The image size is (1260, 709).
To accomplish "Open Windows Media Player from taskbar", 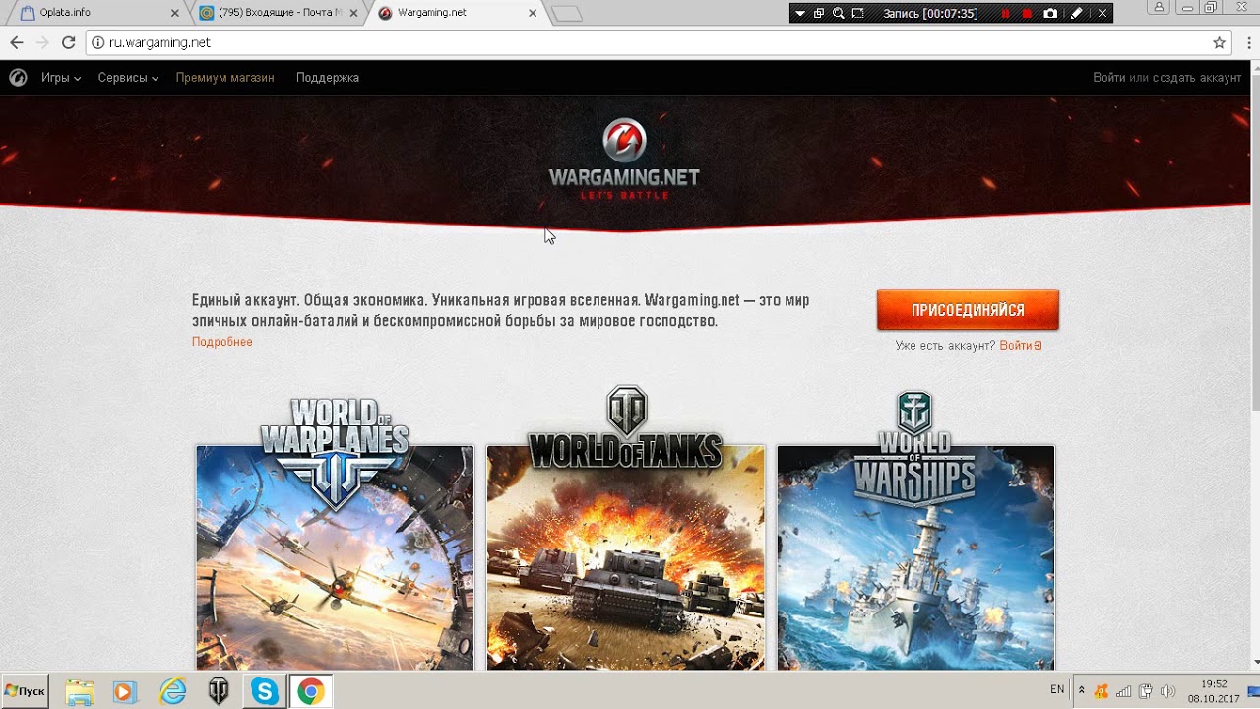I will tap(124, 691).
